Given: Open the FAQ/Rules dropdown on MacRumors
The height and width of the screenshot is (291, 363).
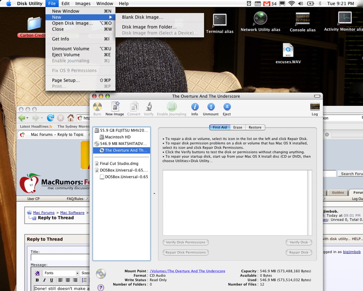Looking at the screenshot, I should [x=77, y=199].
